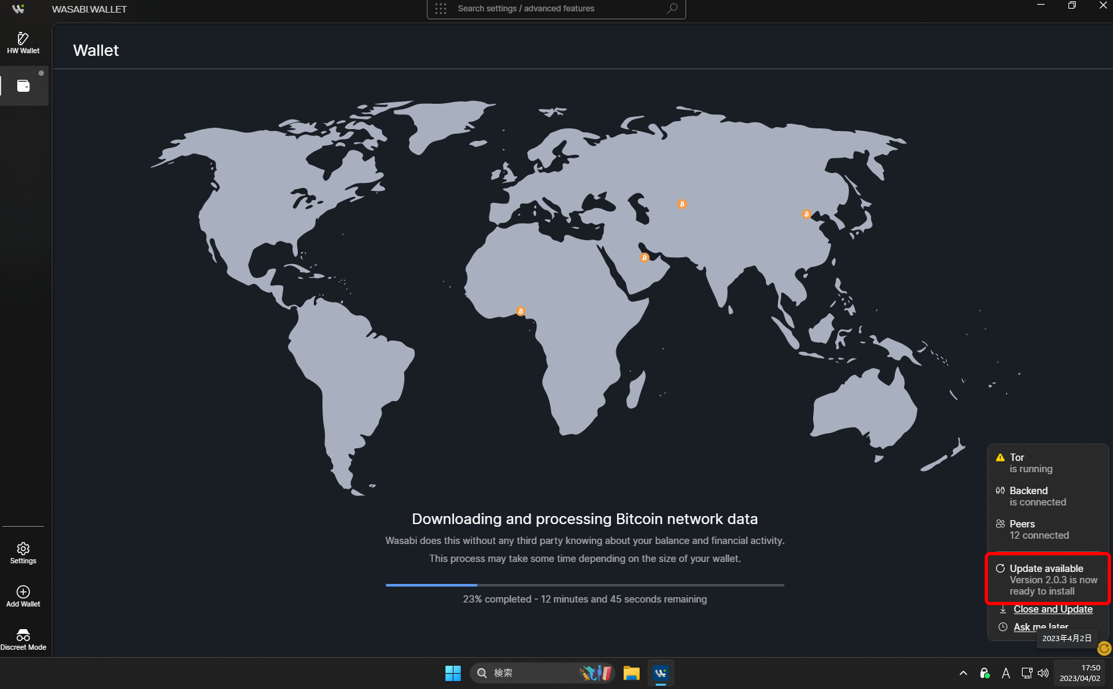Open the taskbar clock and date
The width and height of the screenshot is (1113, 689).
click(1080, 673)
